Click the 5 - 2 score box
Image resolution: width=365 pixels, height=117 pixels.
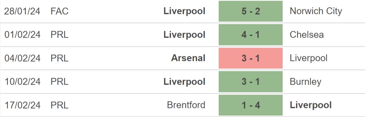(251, 11)
